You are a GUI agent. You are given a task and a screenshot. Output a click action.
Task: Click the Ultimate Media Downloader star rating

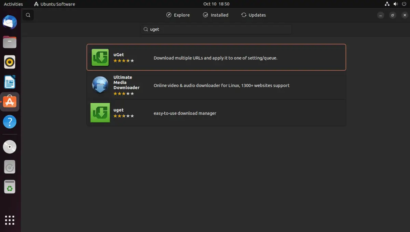(124, 93)
